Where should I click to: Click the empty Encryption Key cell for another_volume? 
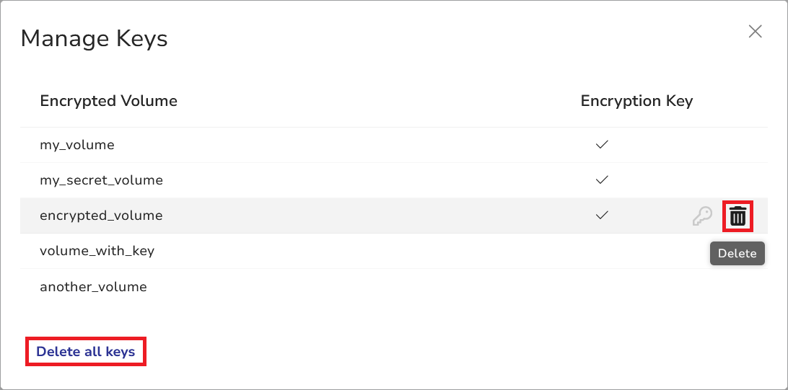coord(602,287)
